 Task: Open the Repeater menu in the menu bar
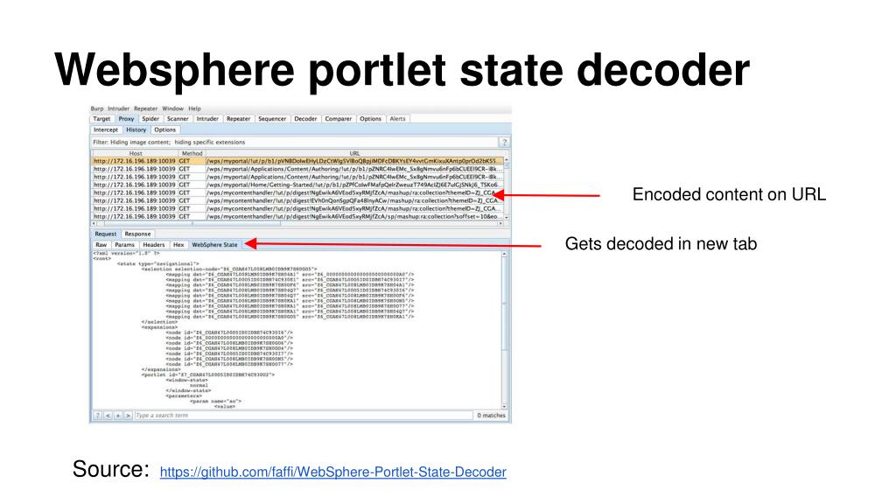pyautogui.click(x=146, y=108)
